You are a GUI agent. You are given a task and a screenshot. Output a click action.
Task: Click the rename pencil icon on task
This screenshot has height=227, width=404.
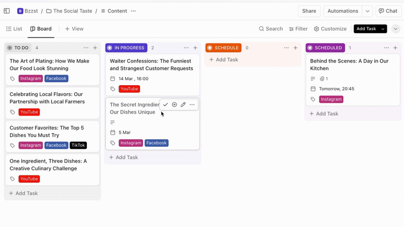(183, 104)
